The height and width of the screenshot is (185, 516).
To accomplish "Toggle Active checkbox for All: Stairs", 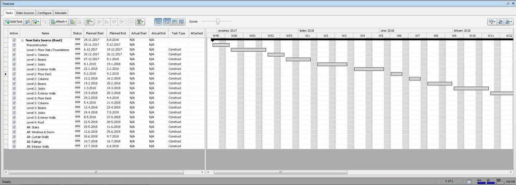I will point(14,127).
